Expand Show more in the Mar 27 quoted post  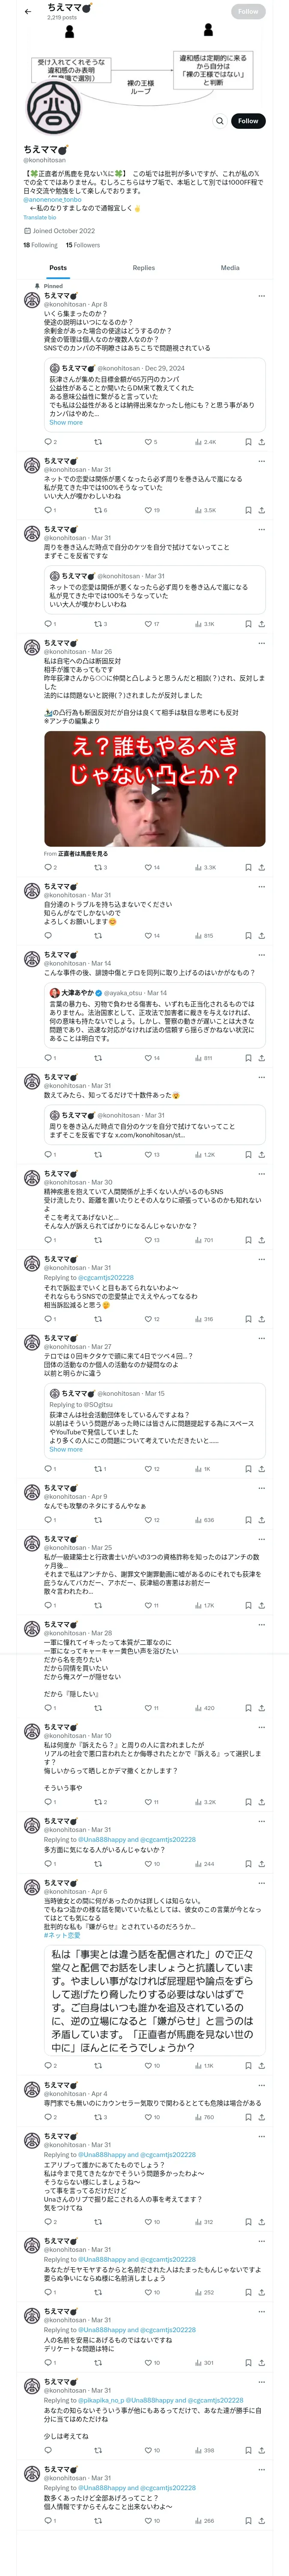66,1449
